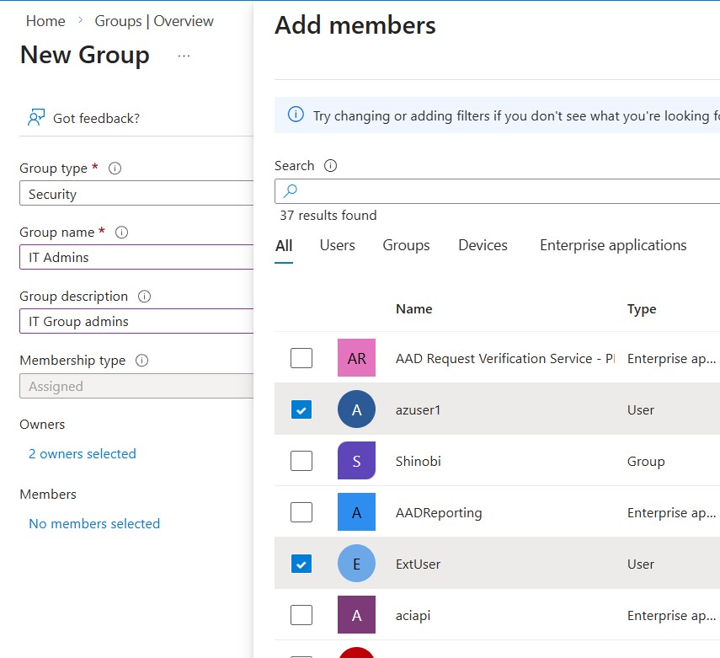Open the Group type dropdown
Image resolution: width=720 pixels, height=658 pixels.
pos(136,194)
